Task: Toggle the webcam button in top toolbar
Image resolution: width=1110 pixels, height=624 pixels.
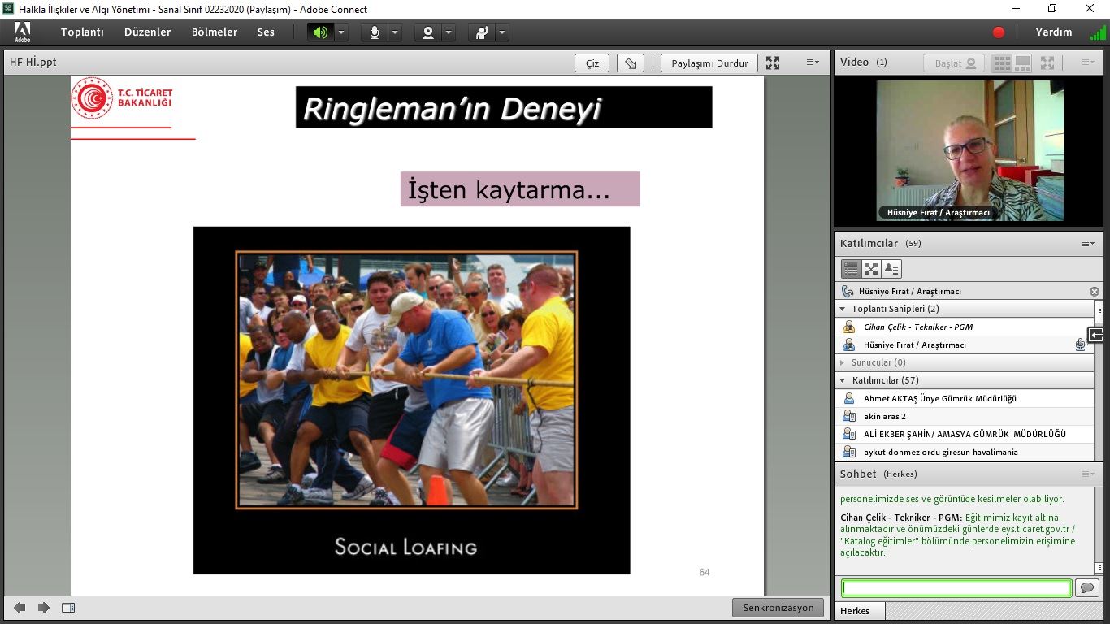Action: [x=428, y=32]
